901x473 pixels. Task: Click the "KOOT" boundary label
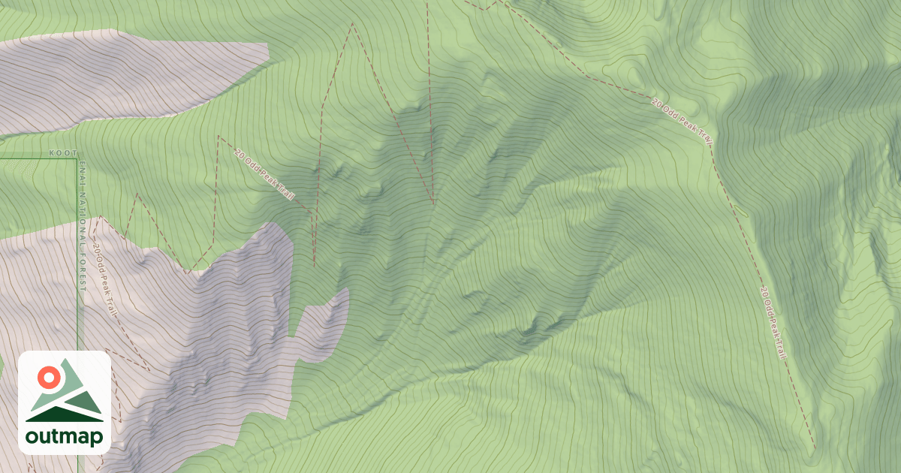click(63, 153)
